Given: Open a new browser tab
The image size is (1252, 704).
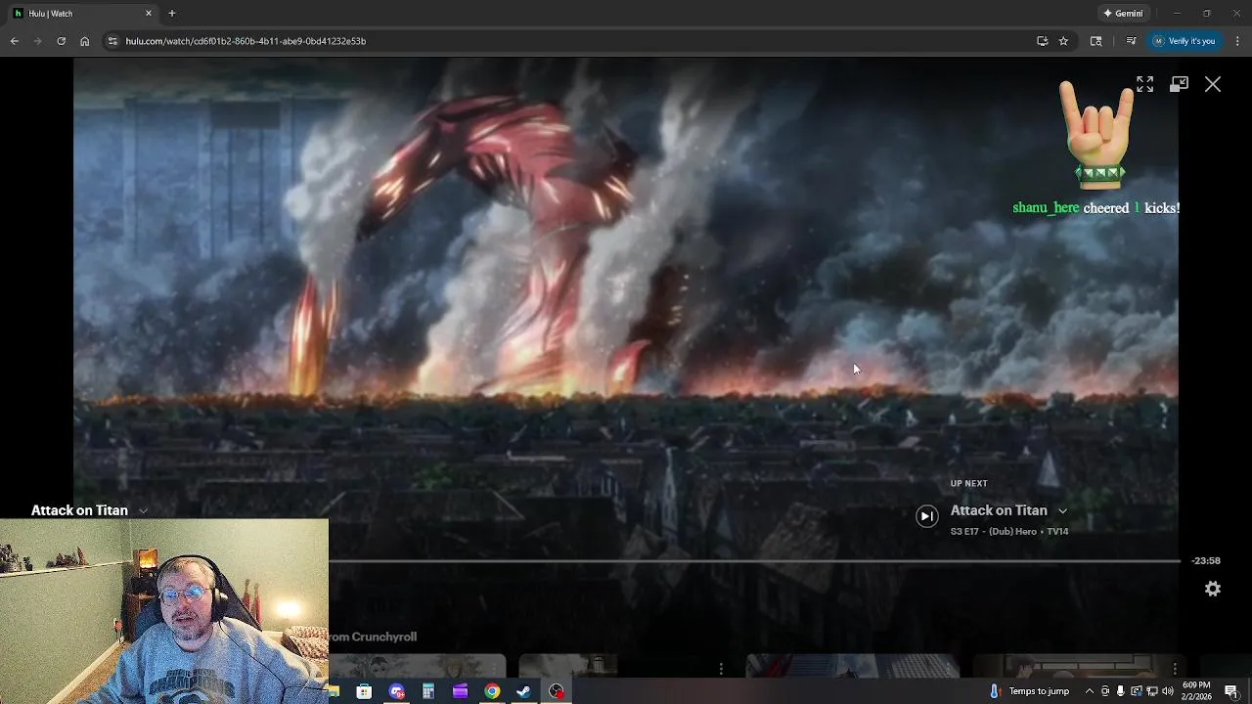Looking at the screenshot, I should tap(172, 14).
